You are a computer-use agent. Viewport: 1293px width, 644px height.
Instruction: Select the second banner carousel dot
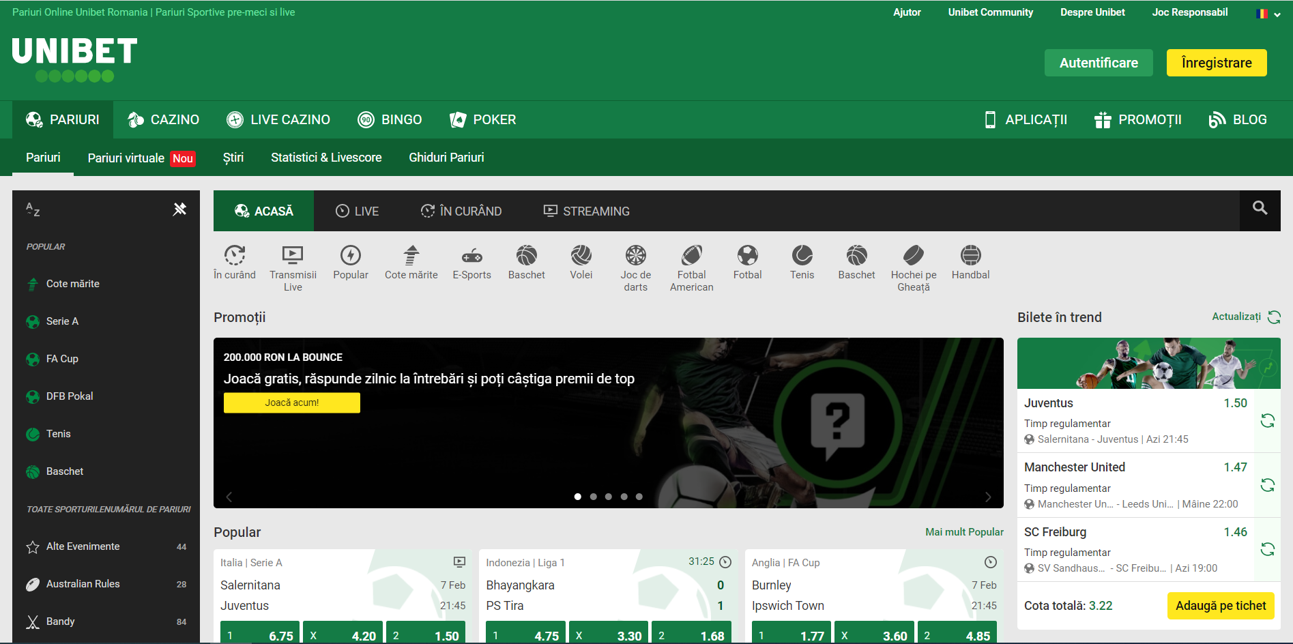tap(593, 497)
